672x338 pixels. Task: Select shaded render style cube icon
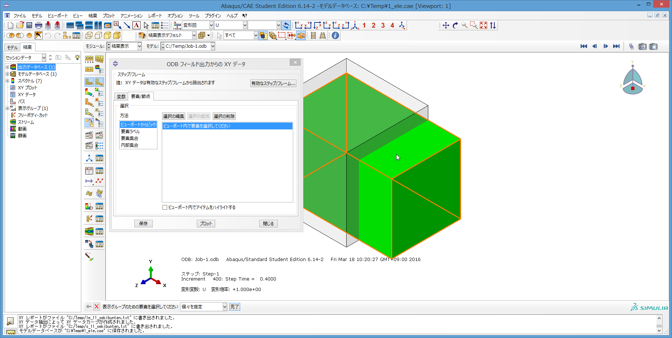pyautogui.click(x=117, y=35)
